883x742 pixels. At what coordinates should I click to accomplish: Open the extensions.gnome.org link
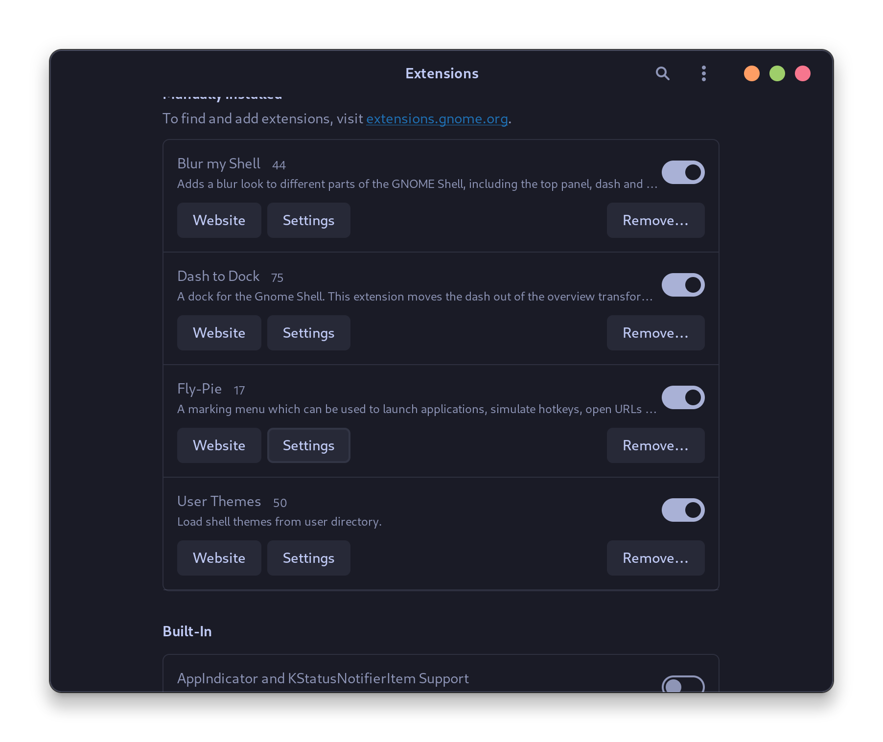(437, 118)
